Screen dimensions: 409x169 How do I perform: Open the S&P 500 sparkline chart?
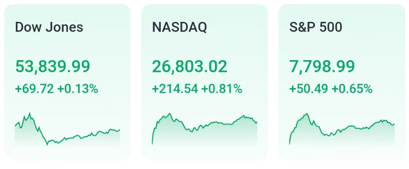click(342, 129)
